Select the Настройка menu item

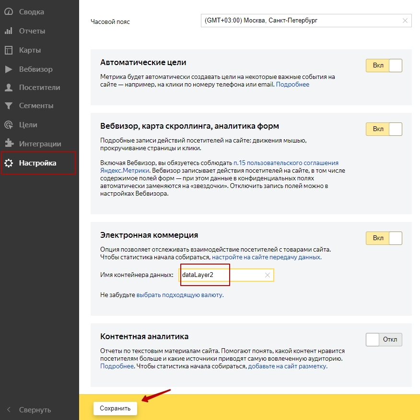point(38,163)
